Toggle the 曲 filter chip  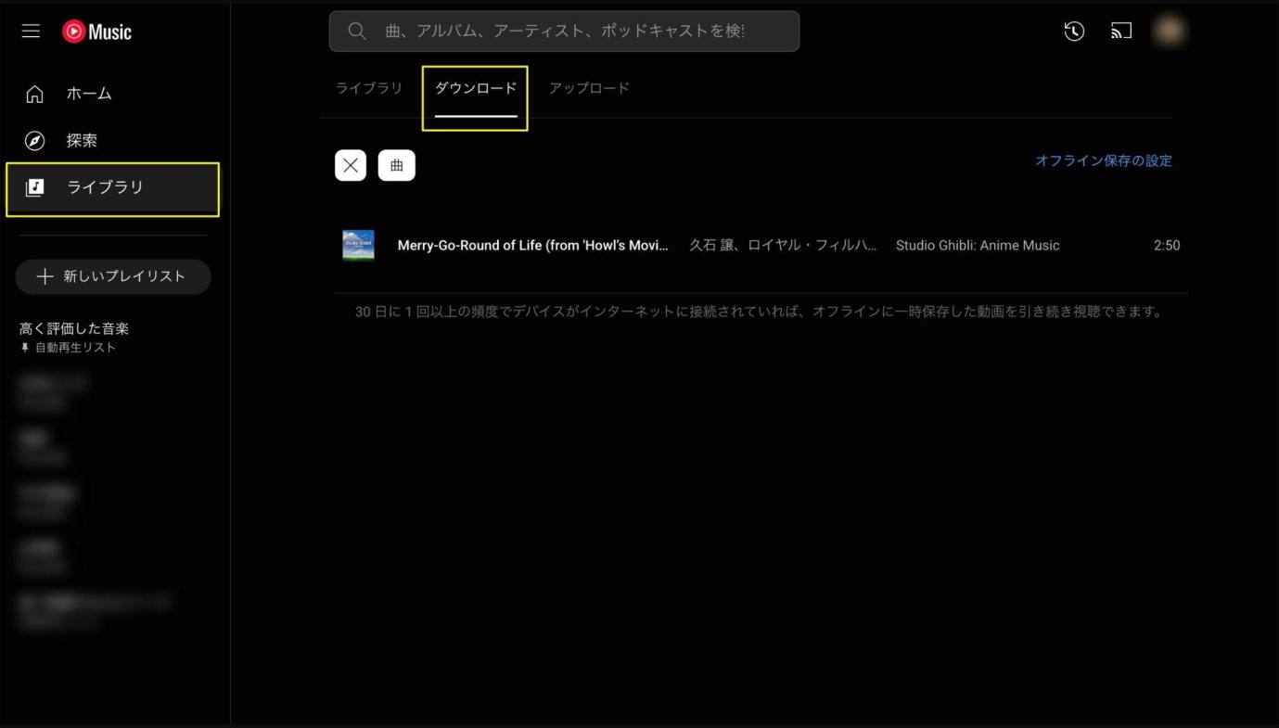[397, 165]
